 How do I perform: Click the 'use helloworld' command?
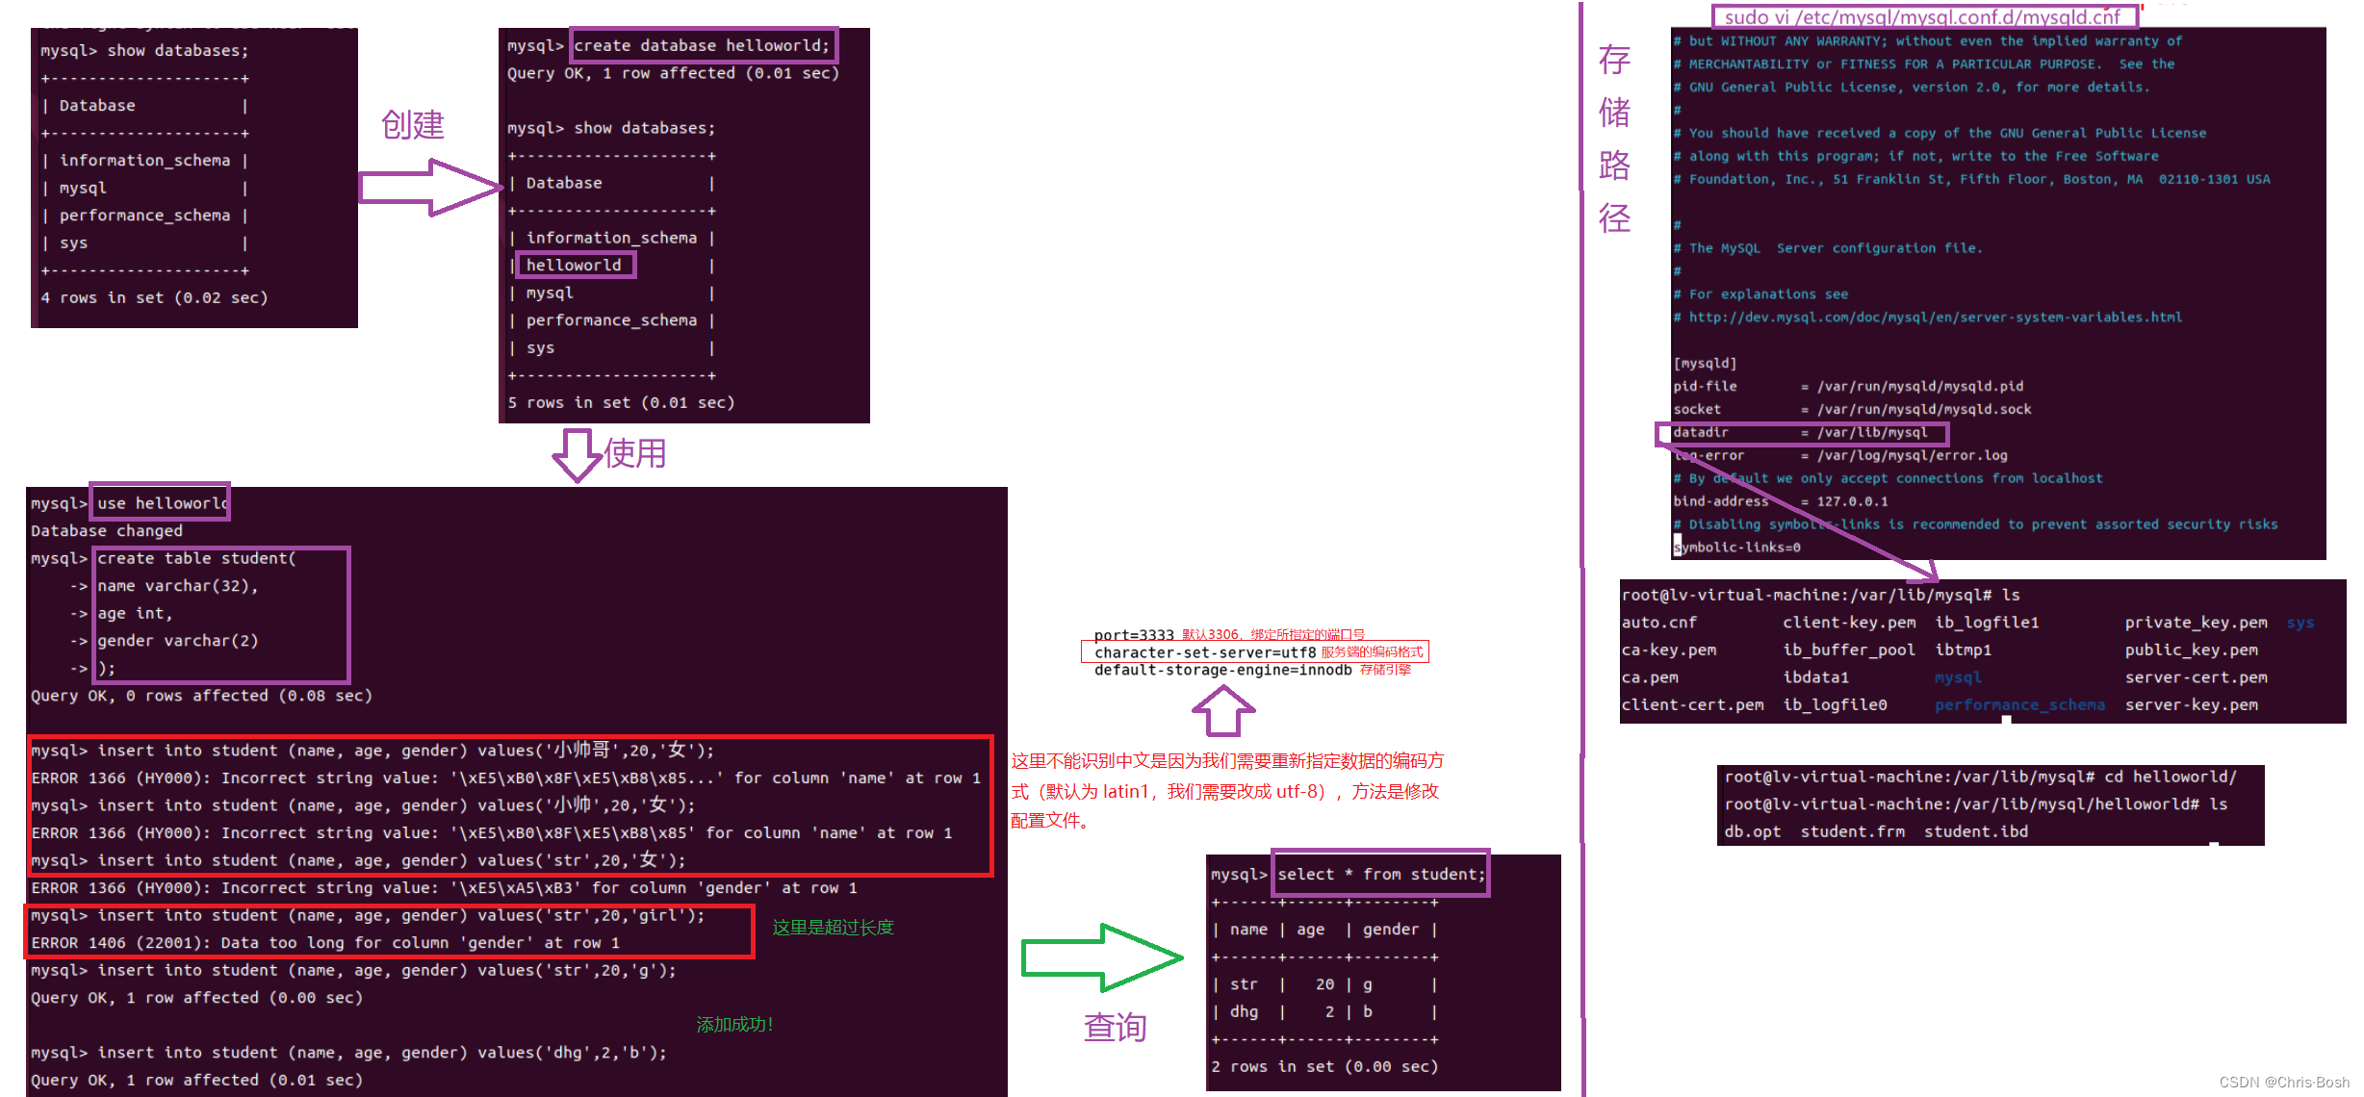tap(161, 503)
